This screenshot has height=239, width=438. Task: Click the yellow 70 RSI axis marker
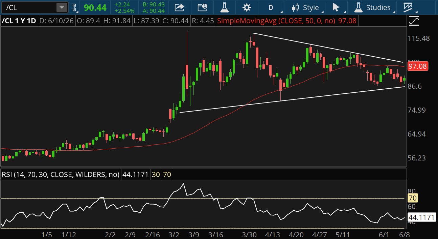413,198
